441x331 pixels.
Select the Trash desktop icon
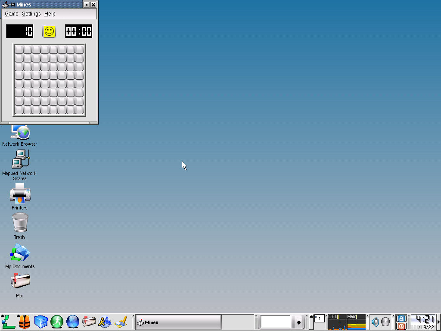tap(20, 223)
